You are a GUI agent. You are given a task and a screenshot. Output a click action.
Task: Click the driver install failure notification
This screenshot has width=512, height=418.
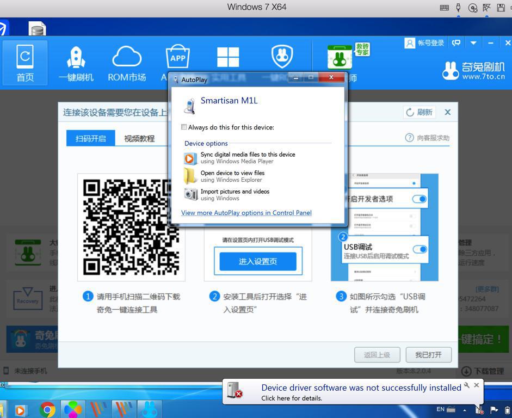coord(361,391)
